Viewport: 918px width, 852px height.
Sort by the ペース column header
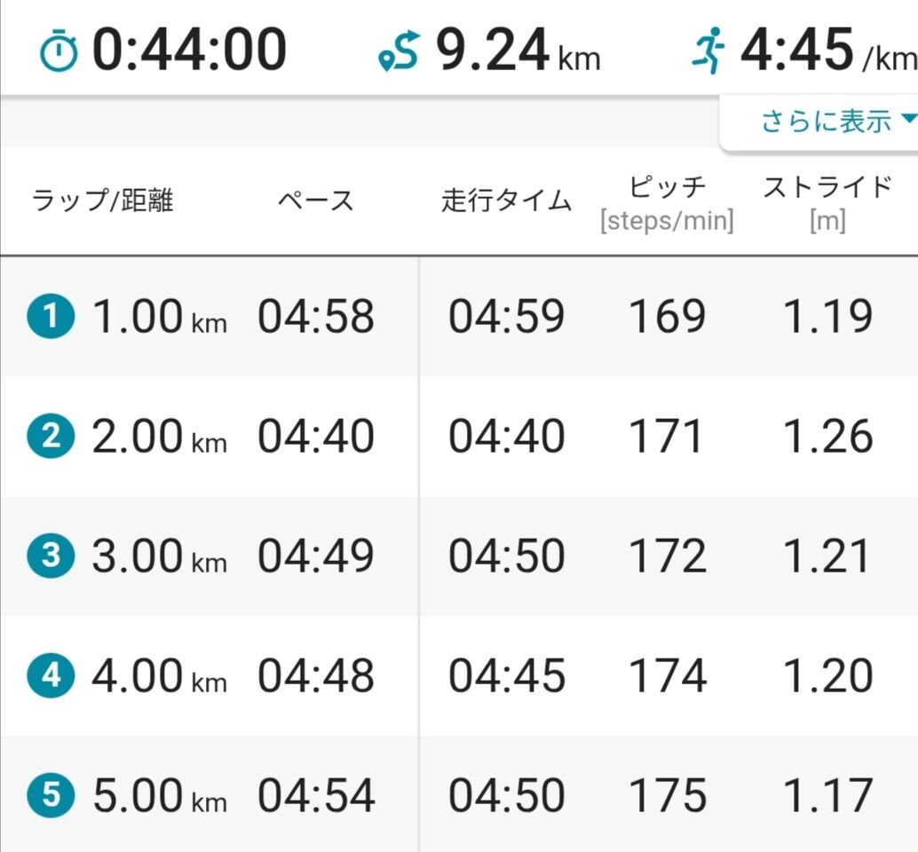point(315,201)
